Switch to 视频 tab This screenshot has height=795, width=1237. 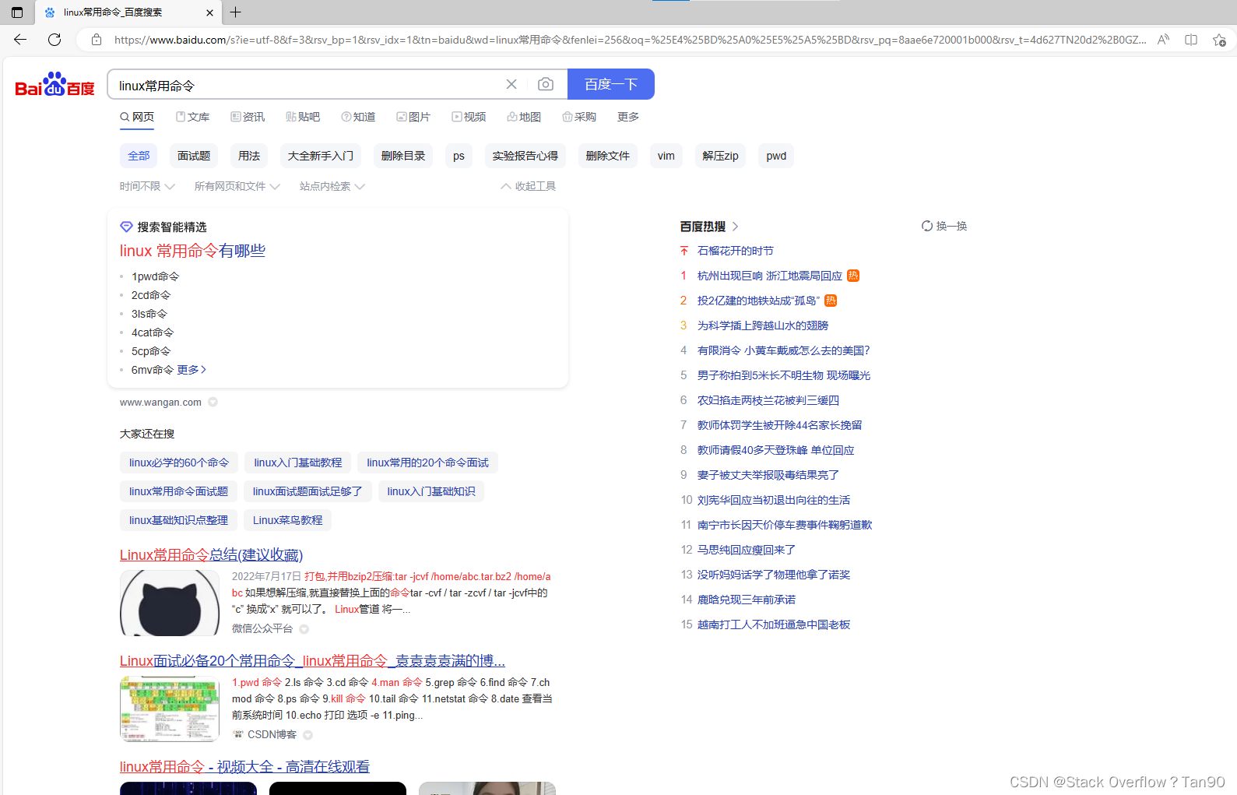tap(469, 117)
